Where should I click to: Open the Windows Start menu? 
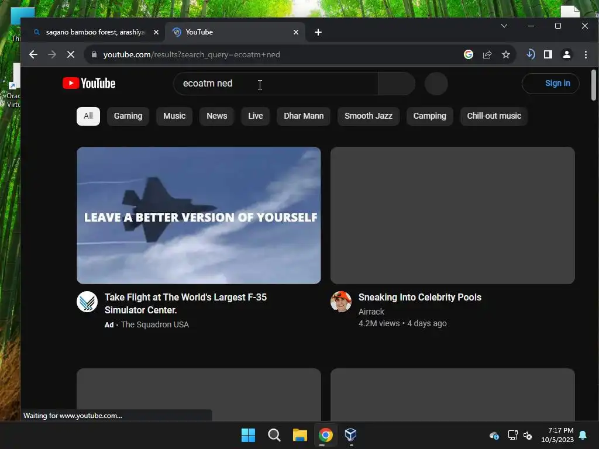(248, 435)
